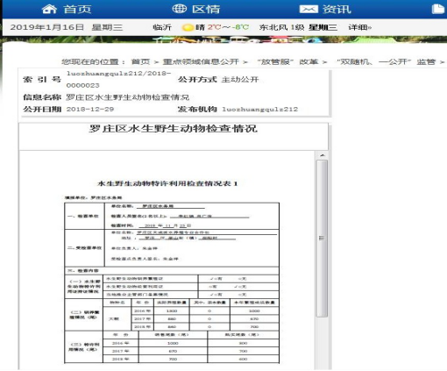Click the page heading 罗庄区水生野生动物检查情况
Viewport: 447px width, 371px height.
173,129
